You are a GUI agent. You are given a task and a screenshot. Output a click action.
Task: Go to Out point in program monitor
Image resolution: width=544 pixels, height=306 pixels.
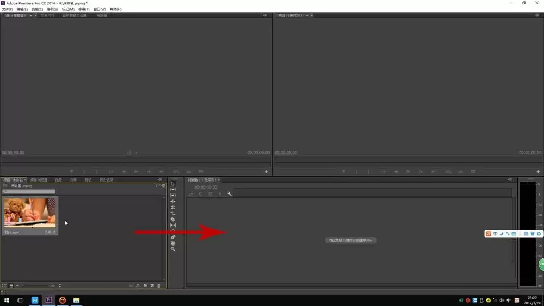(433, 172)
